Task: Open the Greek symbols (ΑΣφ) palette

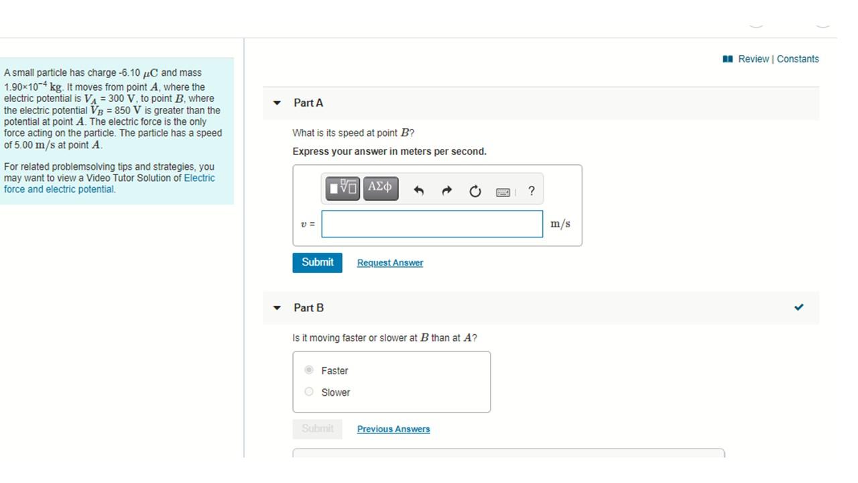Action: pyautogui.click(x=380, y=189)
